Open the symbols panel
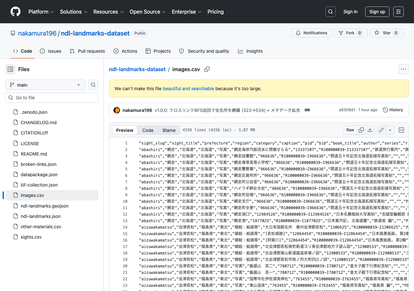The width and height of the screenshot is (414, 291). 401,130
